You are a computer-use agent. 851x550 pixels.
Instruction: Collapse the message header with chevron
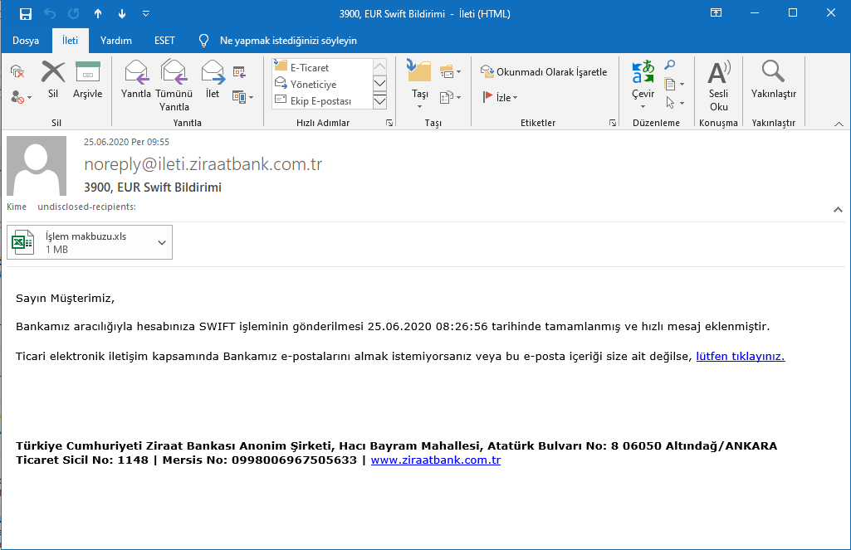point(838,209)
